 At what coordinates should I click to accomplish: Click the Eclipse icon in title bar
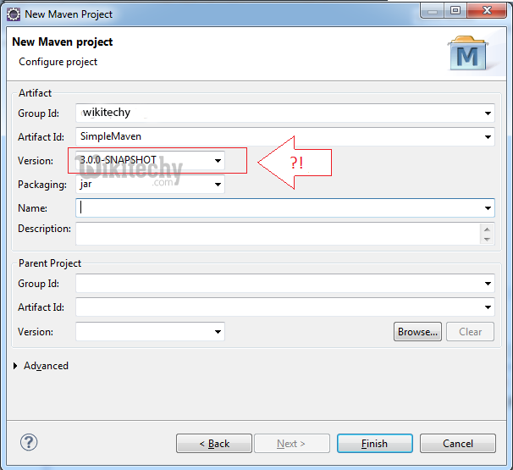[13, 14]
